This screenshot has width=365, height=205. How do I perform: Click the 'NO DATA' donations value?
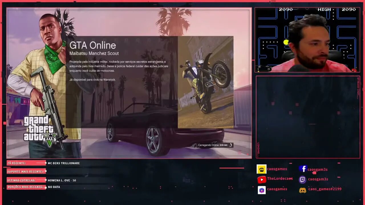pos(54,187)
